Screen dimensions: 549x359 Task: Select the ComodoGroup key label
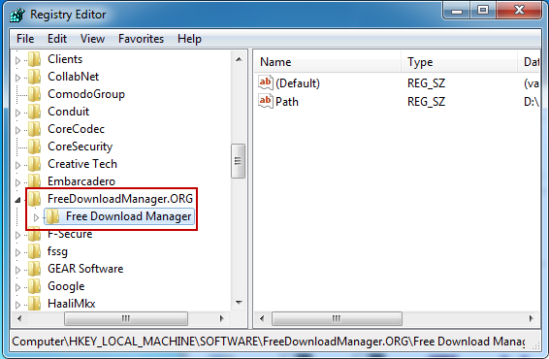click(x=86, y=94)
